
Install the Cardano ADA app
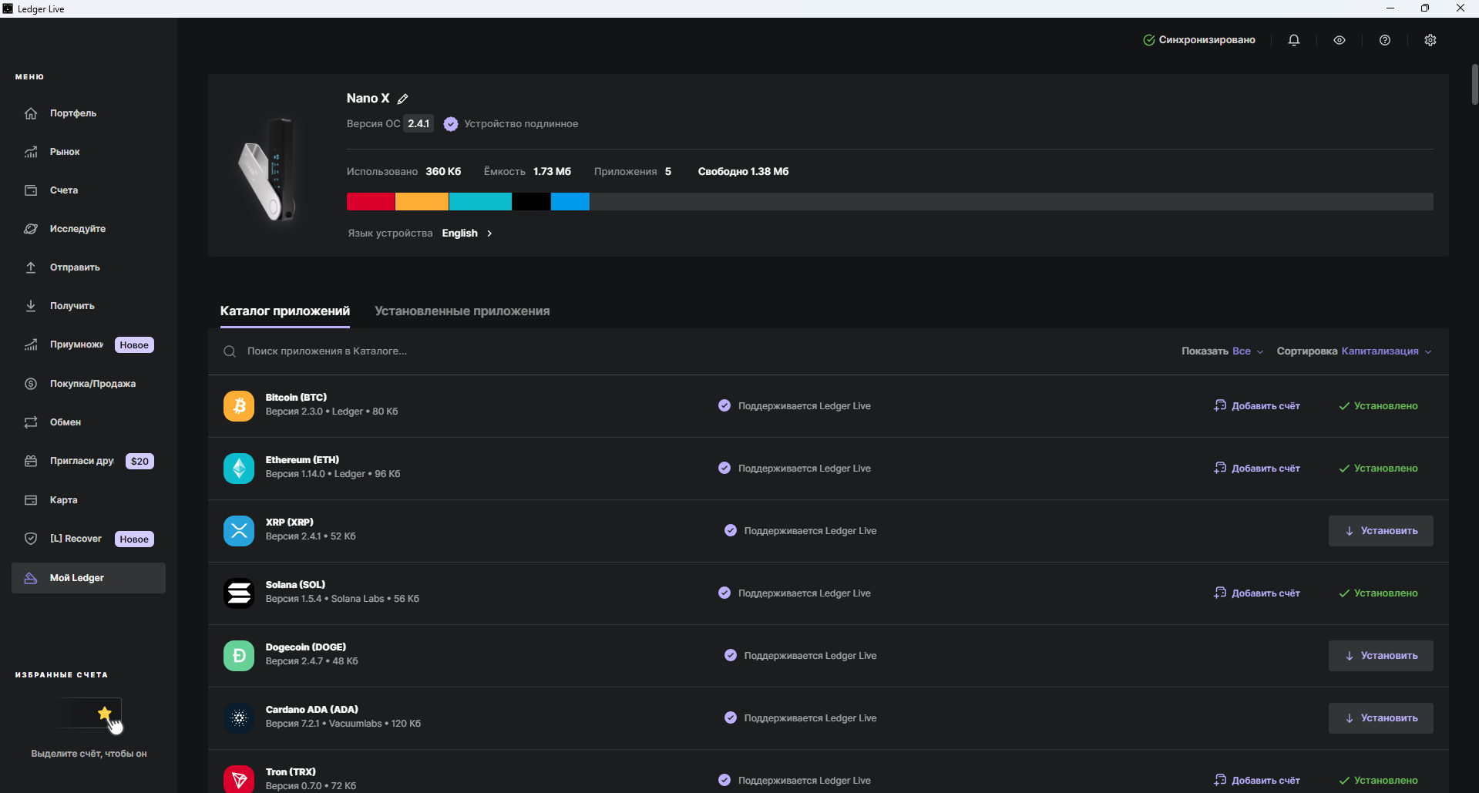click(x=1381, y=718)
